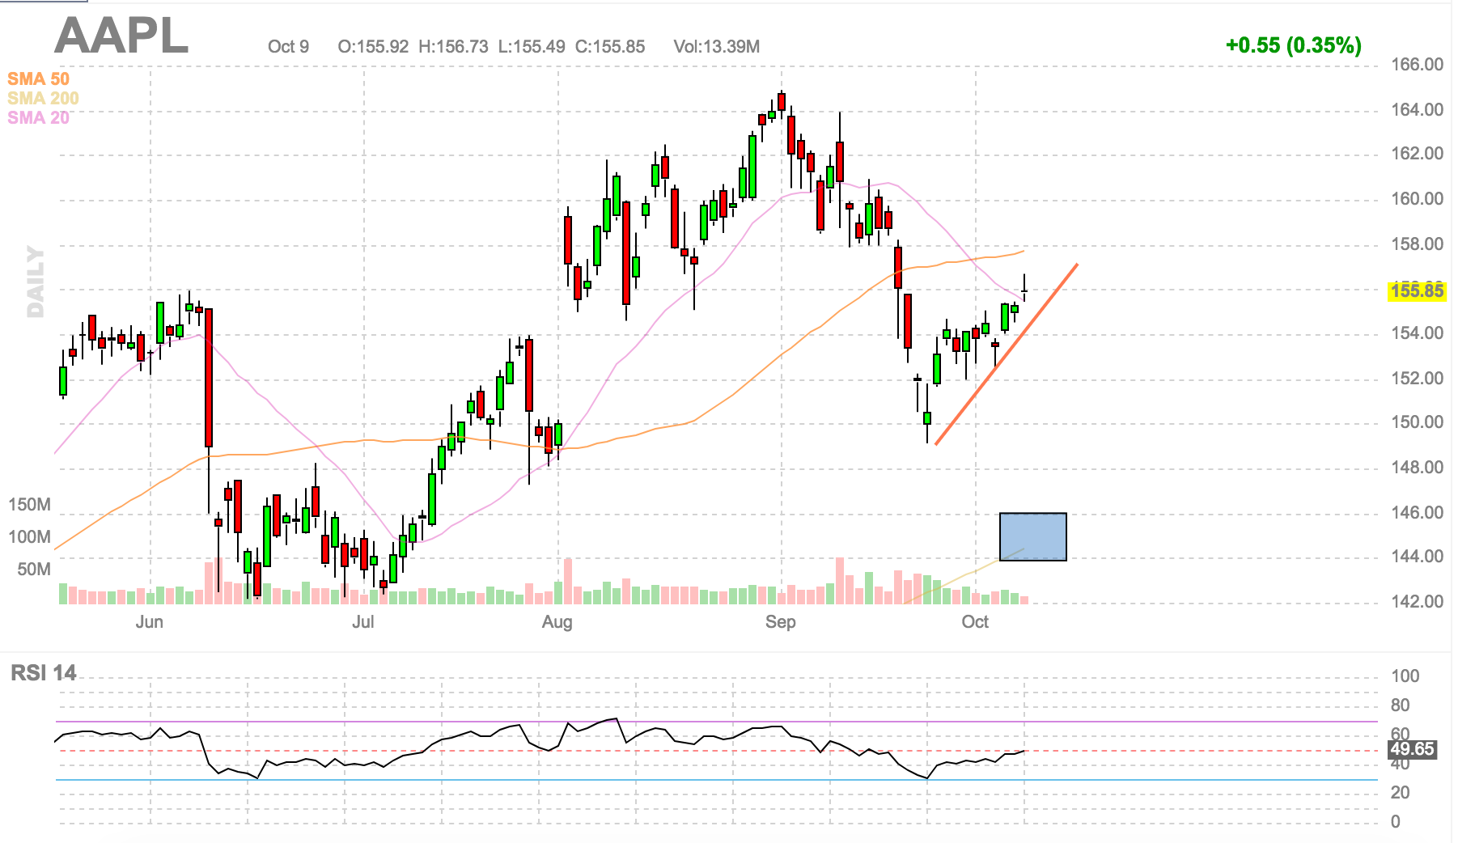Select the Oct 9 date readout
This screenshot has width=1458, height=843.
[x=288, y=47]
